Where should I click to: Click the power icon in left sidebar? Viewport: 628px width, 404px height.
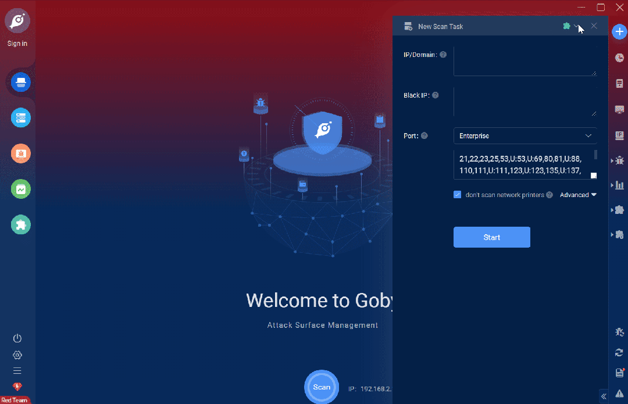pos(17,338)
